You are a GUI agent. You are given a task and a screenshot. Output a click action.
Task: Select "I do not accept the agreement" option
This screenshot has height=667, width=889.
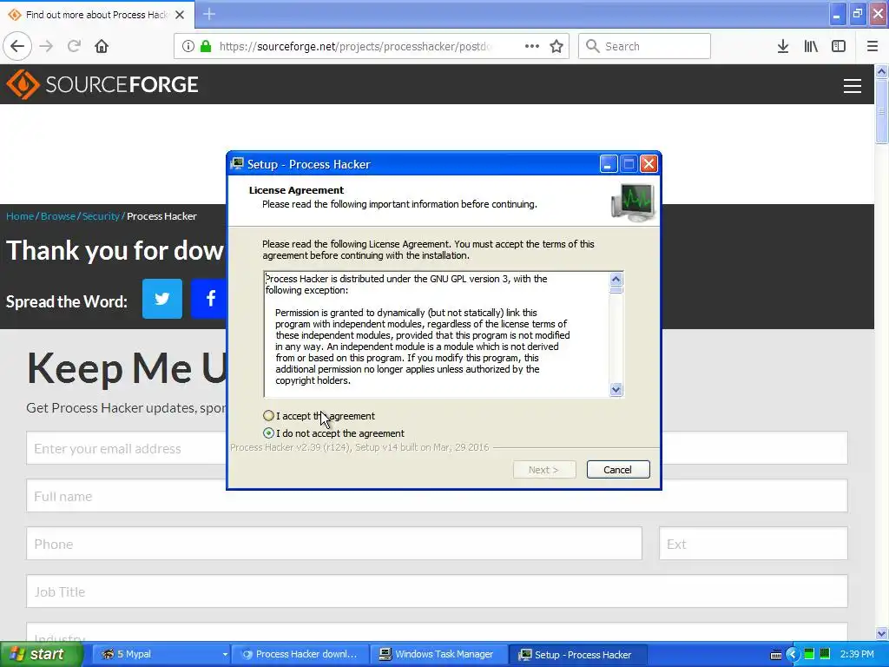click(269, 433)
